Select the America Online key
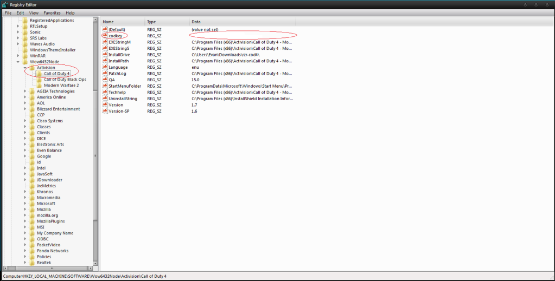 (x=52, y=97)
